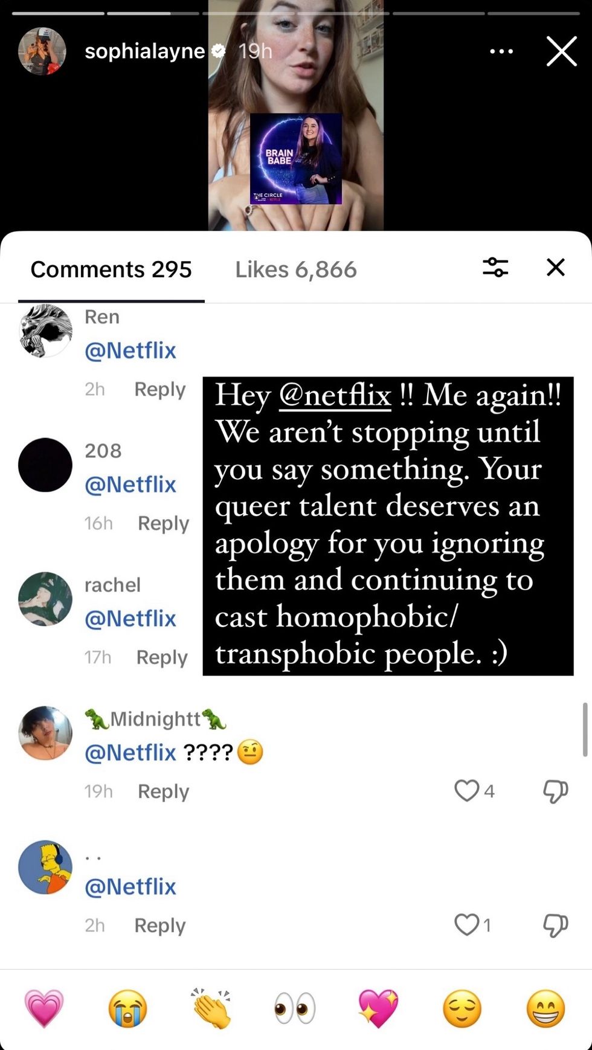Open the three-dot story options menu
592x1050 pixels.
pos(501,51)
